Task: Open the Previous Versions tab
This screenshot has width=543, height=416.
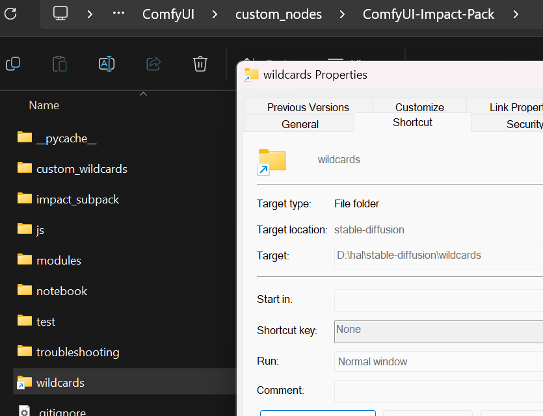Action: click(x=308, y=107)
